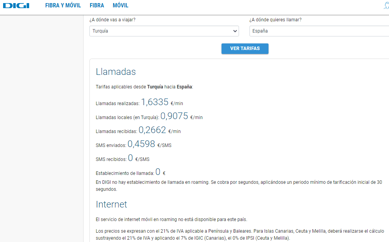
Task: Click the partially visible icon at top-right
Action: pos(386,5)
